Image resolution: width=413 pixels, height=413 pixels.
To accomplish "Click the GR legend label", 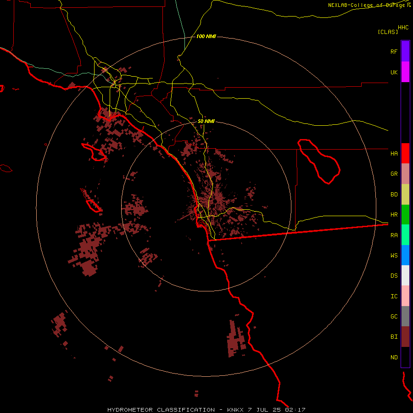I will click(x=394, y=174).
